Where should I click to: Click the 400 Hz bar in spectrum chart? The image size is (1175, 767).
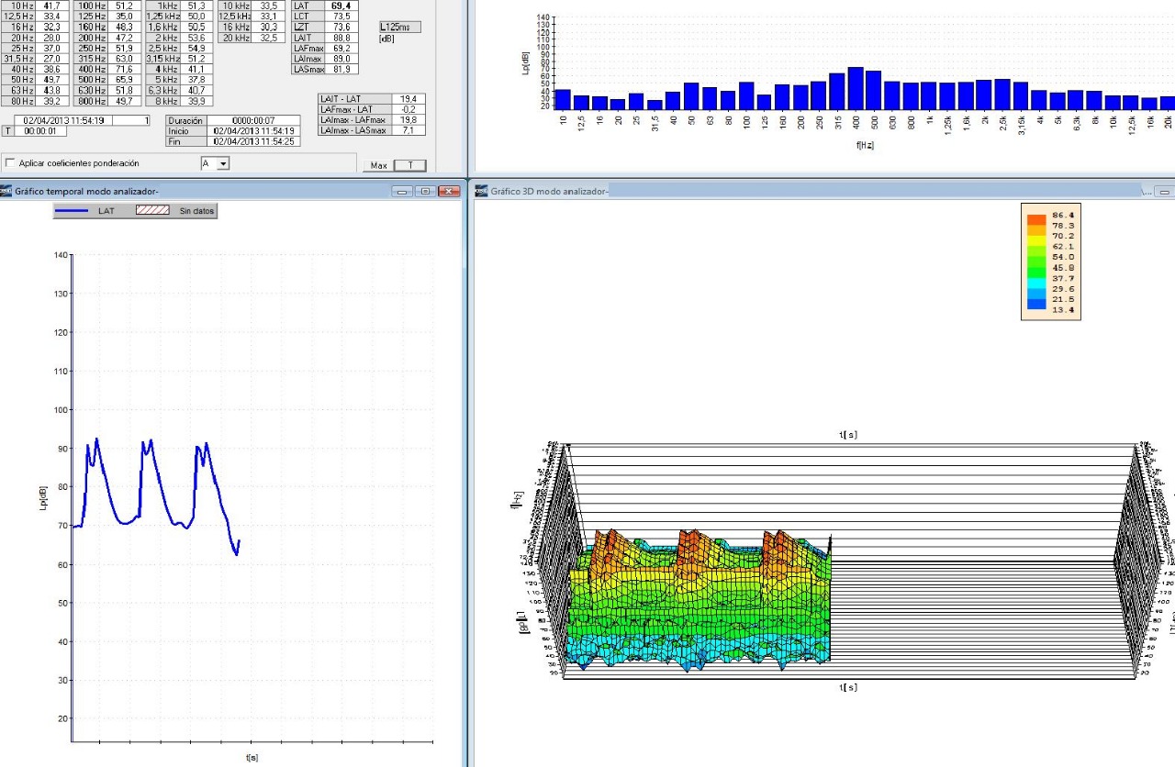[855, 88]
